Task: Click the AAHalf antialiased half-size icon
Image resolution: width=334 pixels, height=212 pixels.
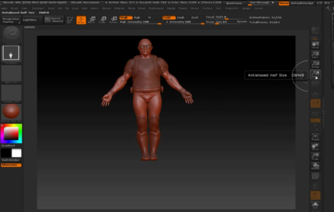Action: (x=315, y=74)
